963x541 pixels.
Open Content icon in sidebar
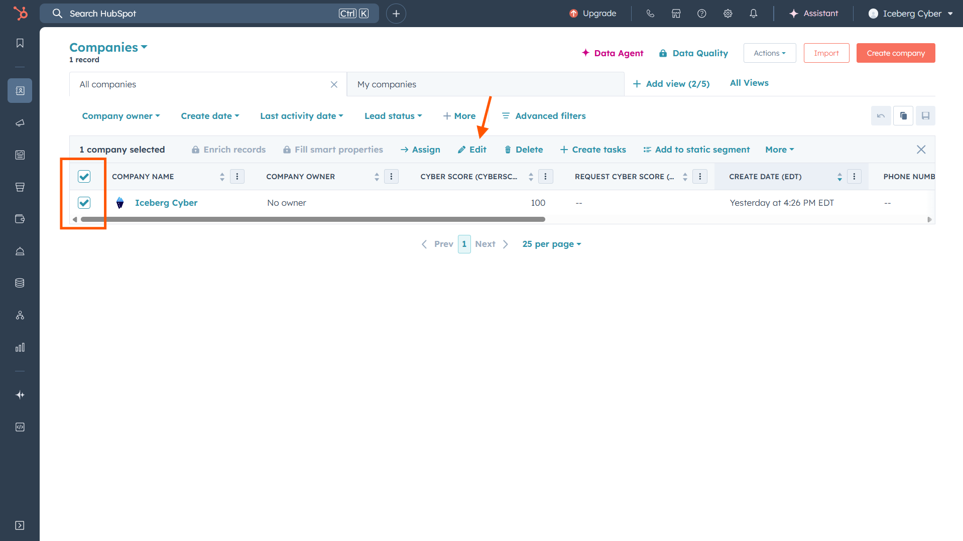(20, 155)
